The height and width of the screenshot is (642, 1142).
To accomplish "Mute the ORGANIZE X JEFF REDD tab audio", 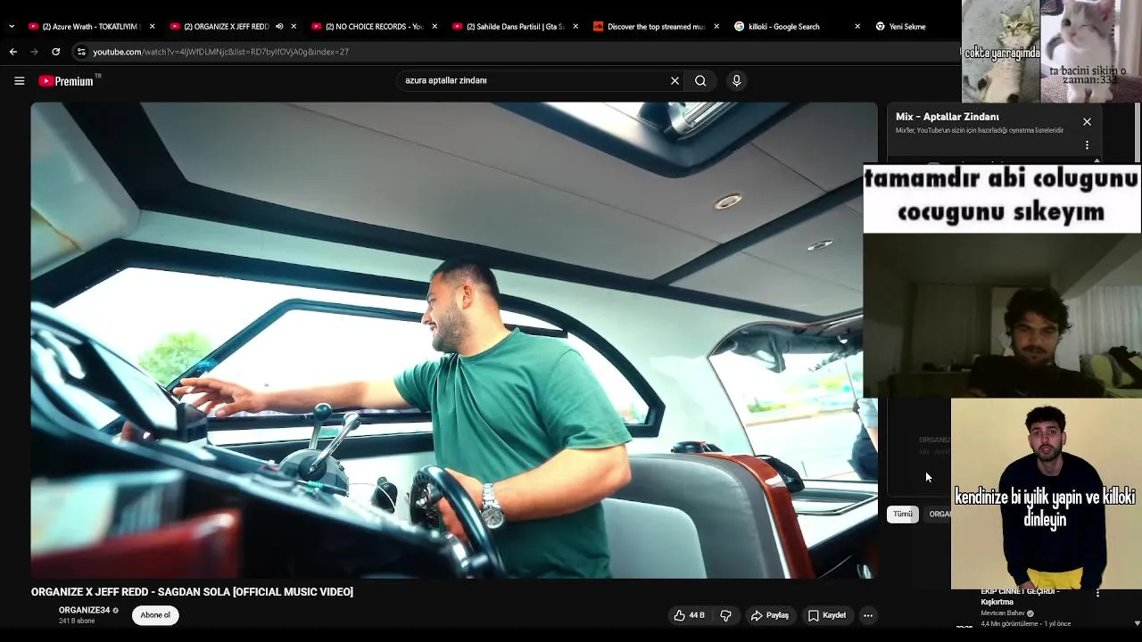I will click(279, 27).
